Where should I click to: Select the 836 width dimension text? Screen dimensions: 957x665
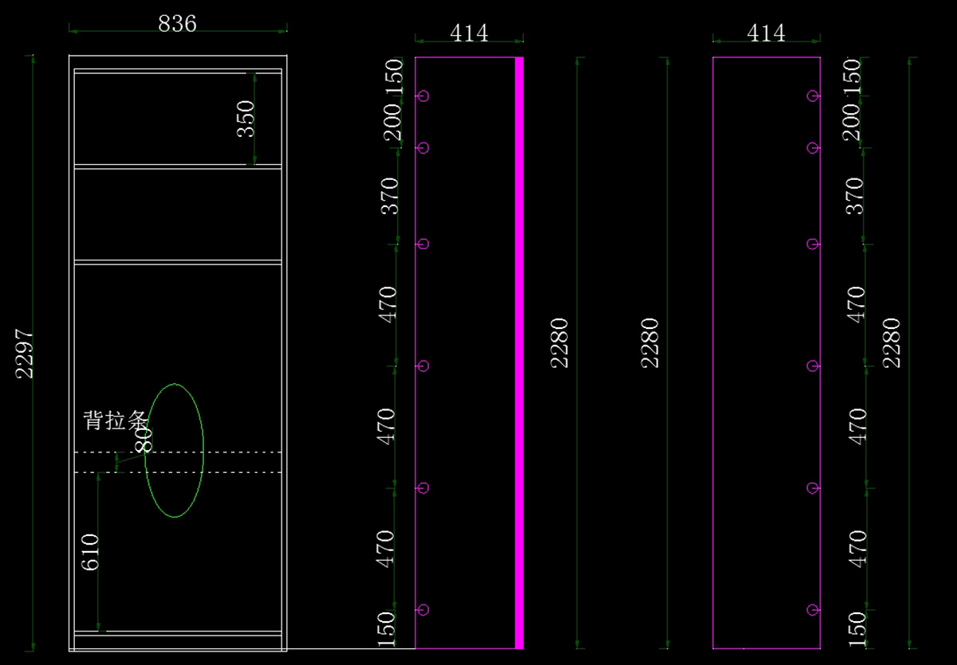point(177,24)
